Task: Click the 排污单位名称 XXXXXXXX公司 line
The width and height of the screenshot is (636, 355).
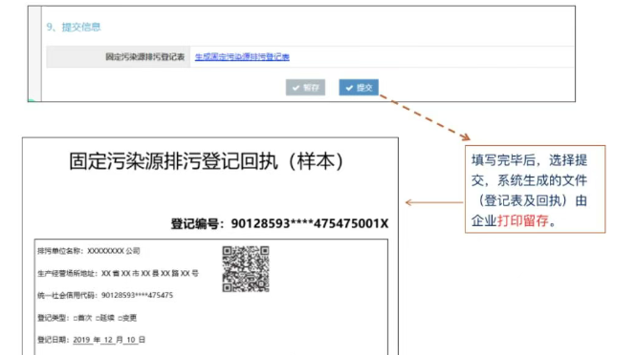Action: point(89,251)
